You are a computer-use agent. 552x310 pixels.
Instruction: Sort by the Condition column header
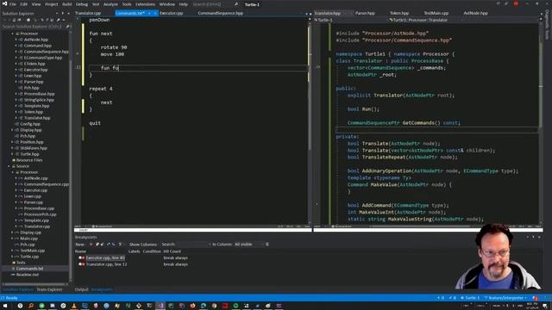coord(152,251)
